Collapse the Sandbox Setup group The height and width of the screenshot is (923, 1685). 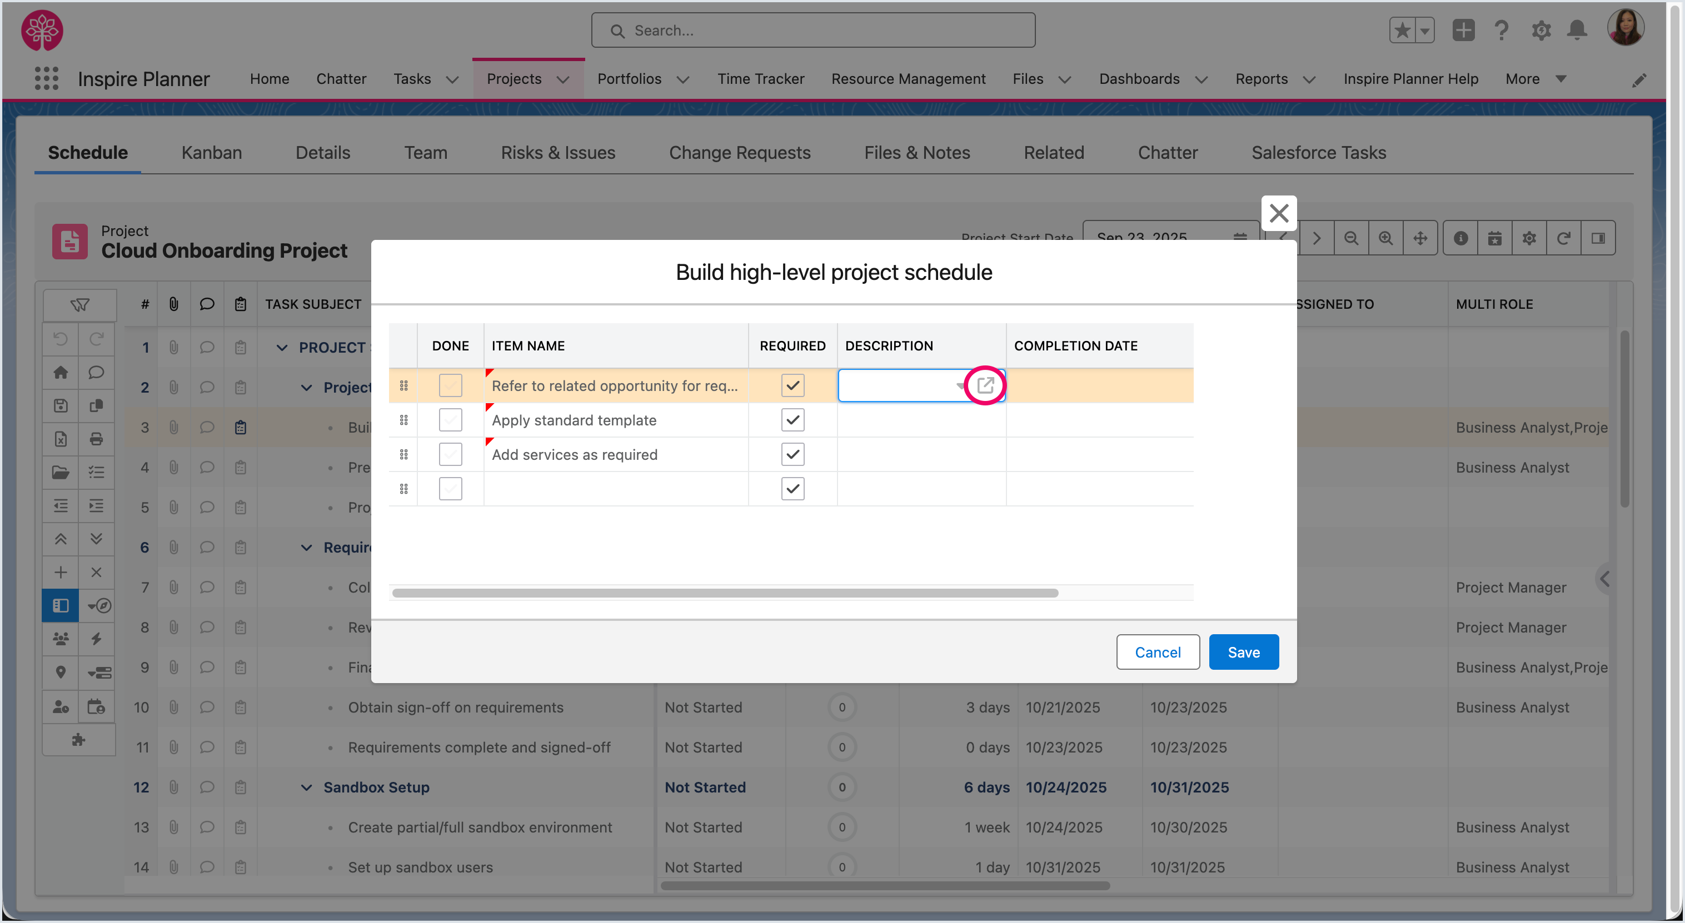click(x=306, y=787)
